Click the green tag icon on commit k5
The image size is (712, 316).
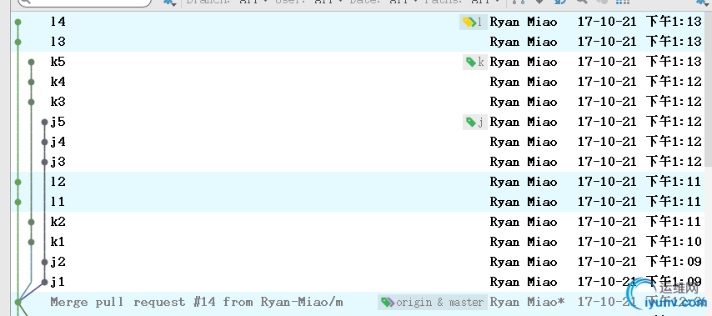pos(471,62)
